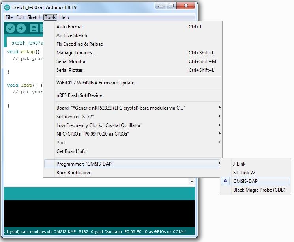The height and width of the screenshot is (242, 294).
Task: Expand the NFC/GPIOs submenu
Action: pyautogui.click(x=133, y=134)
